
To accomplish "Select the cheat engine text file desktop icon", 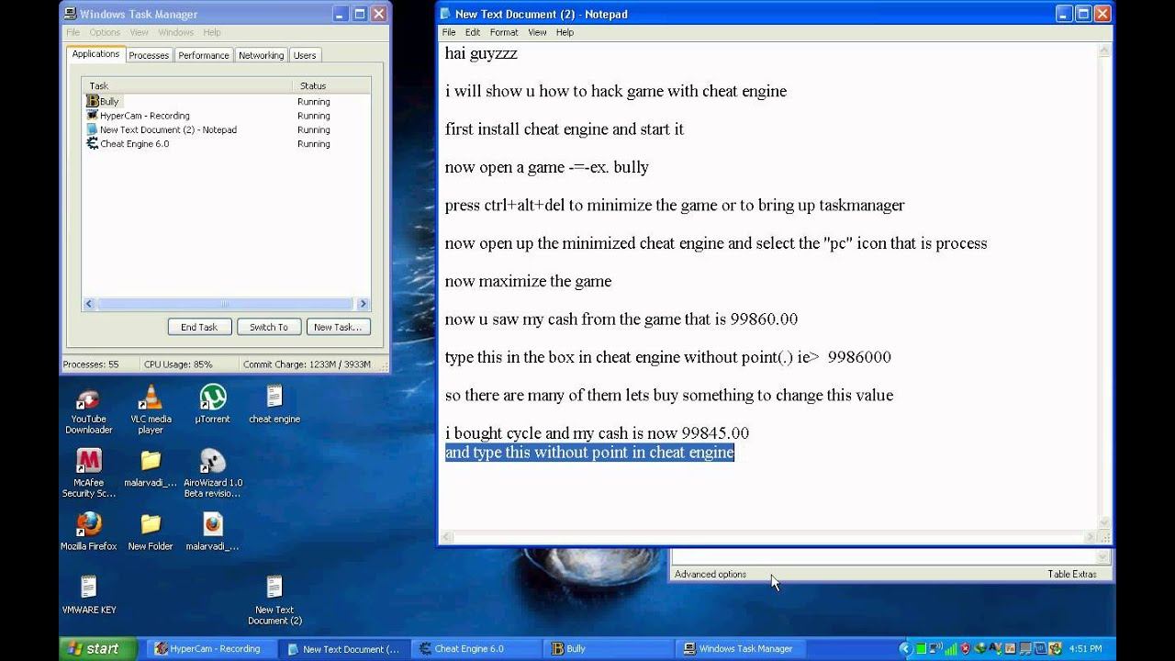I will [x=274, y=397].
